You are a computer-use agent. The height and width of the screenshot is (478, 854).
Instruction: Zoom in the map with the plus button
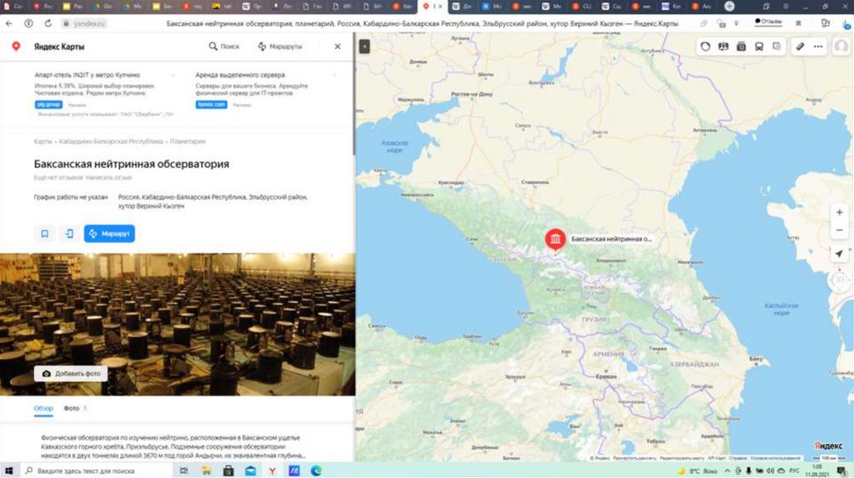(x=839, y=212)
